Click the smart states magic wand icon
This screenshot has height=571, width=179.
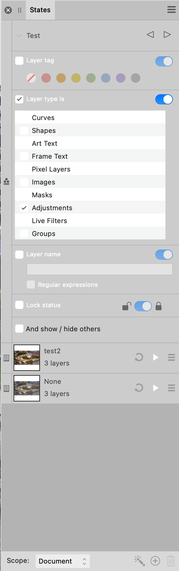139,560
